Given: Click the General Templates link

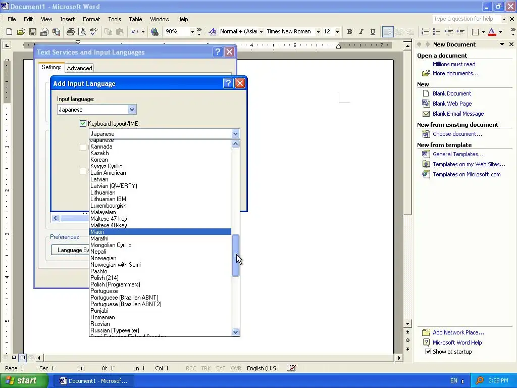Looking at the screenshot, I should [x=458, y=154].
